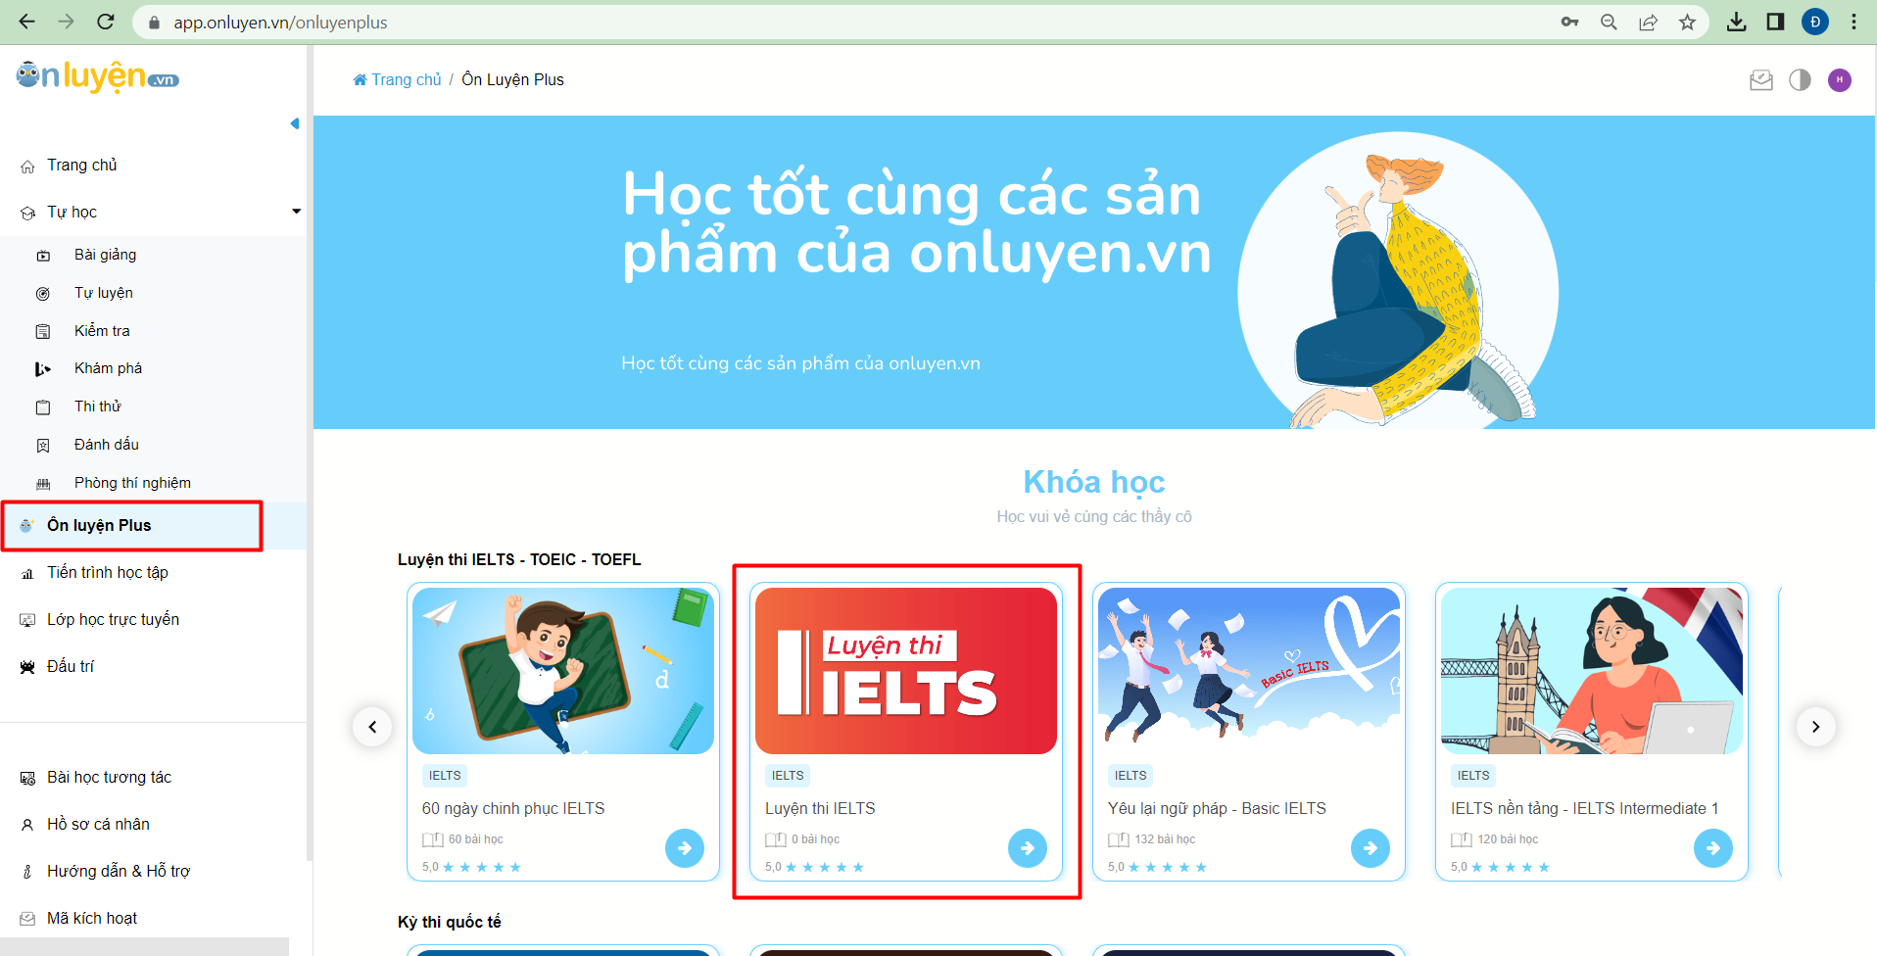Viewport: 1877px width, 956px height.
Task: Click arrow button on 60 ngày chinh phục IELTS
Action: (685, 848)
